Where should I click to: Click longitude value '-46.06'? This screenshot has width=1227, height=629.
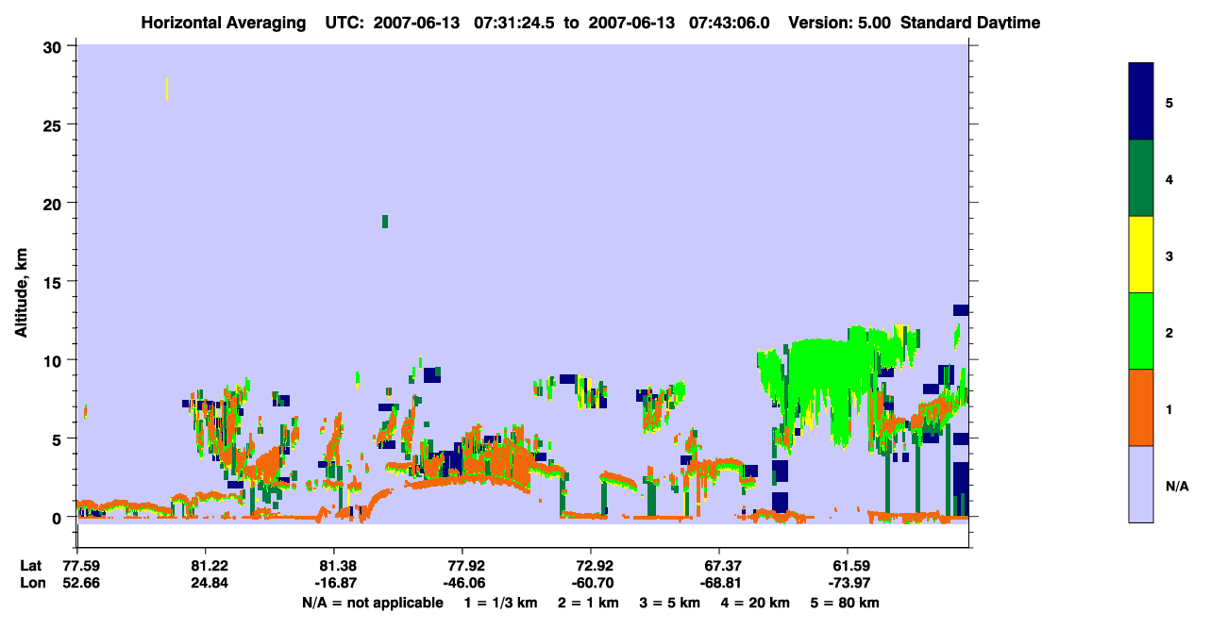(x=462, y=583)
